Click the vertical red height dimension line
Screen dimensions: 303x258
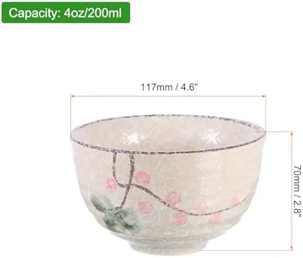tap(292, 191)
